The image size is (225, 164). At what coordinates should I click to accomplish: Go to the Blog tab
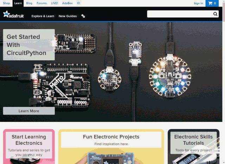[29, 3]
